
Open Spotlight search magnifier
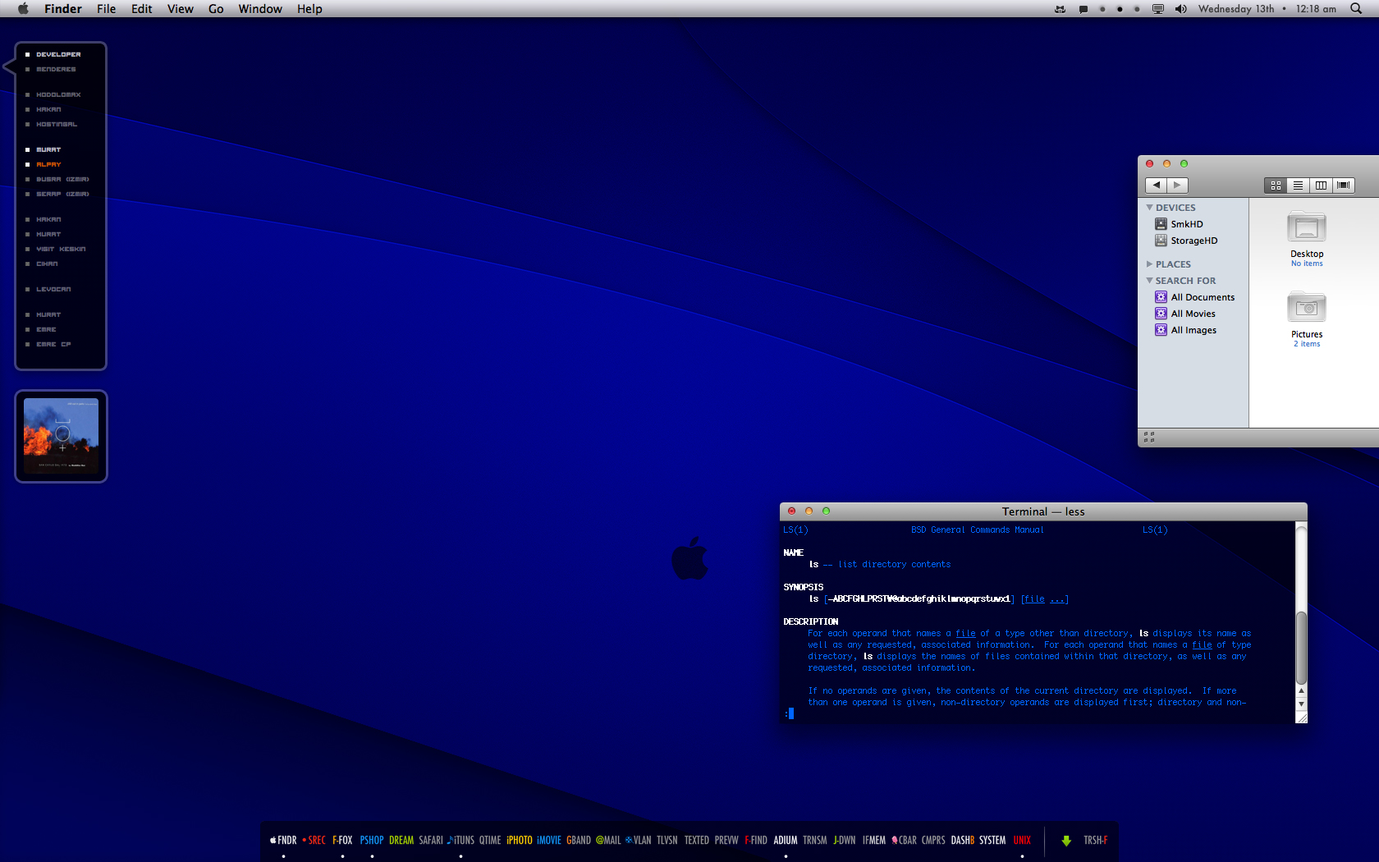click(x=1356, y=8)
